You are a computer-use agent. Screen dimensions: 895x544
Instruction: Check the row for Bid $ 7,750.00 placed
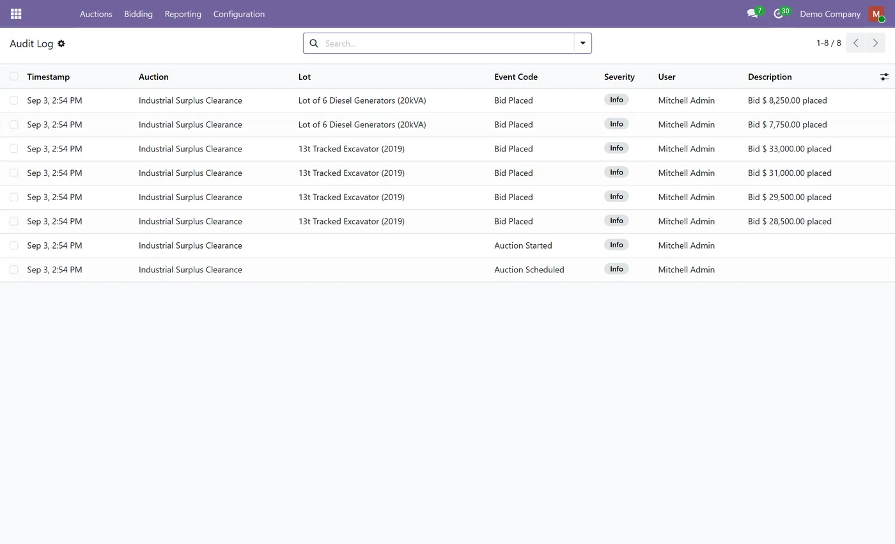pyautogui.click(x=14, y=125)
